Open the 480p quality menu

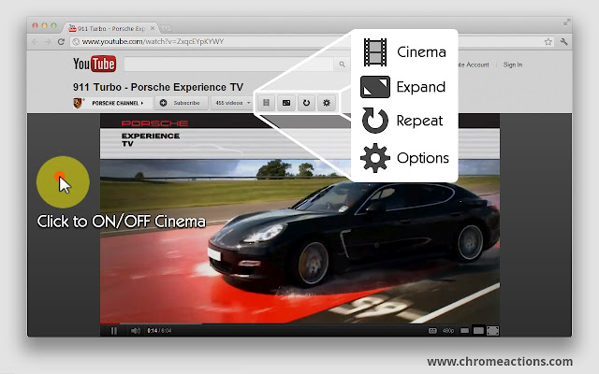[448, 331]
